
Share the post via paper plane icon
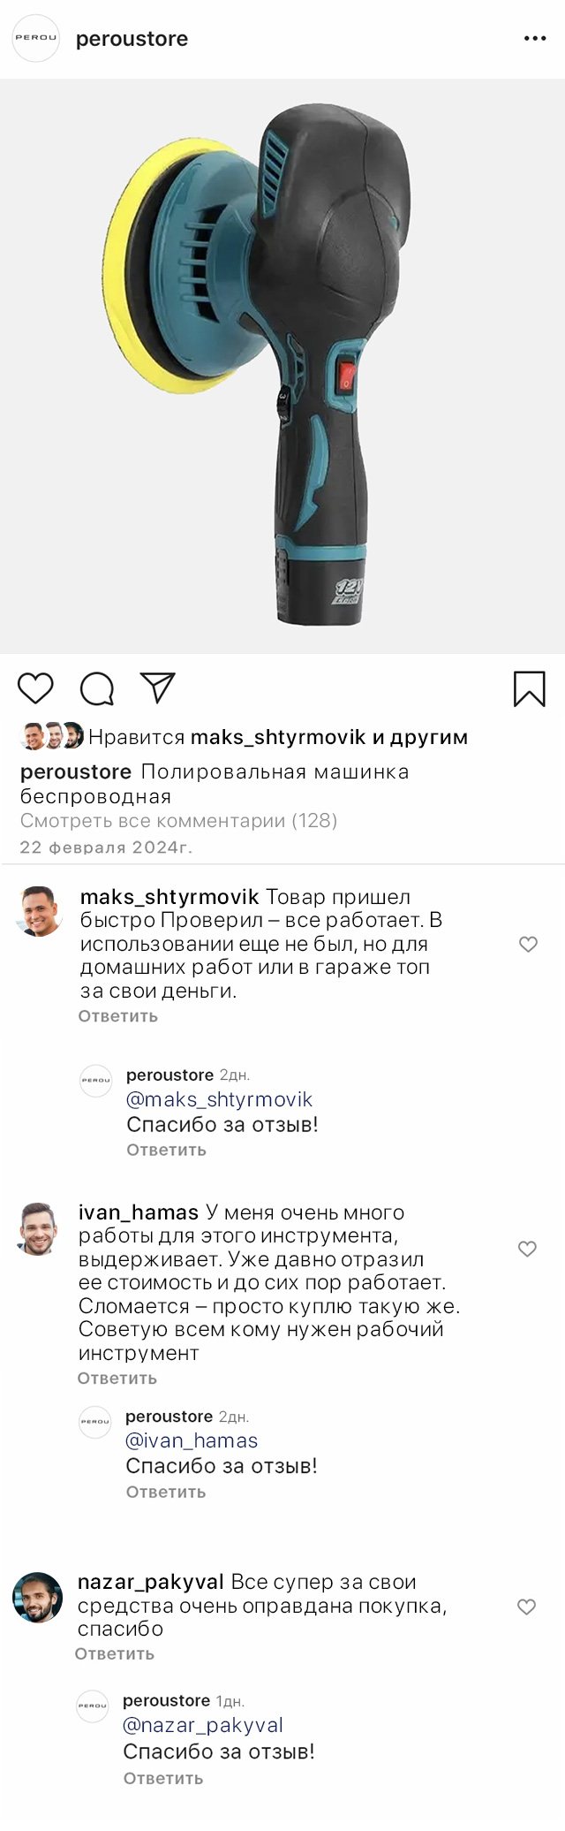[158, 688]
